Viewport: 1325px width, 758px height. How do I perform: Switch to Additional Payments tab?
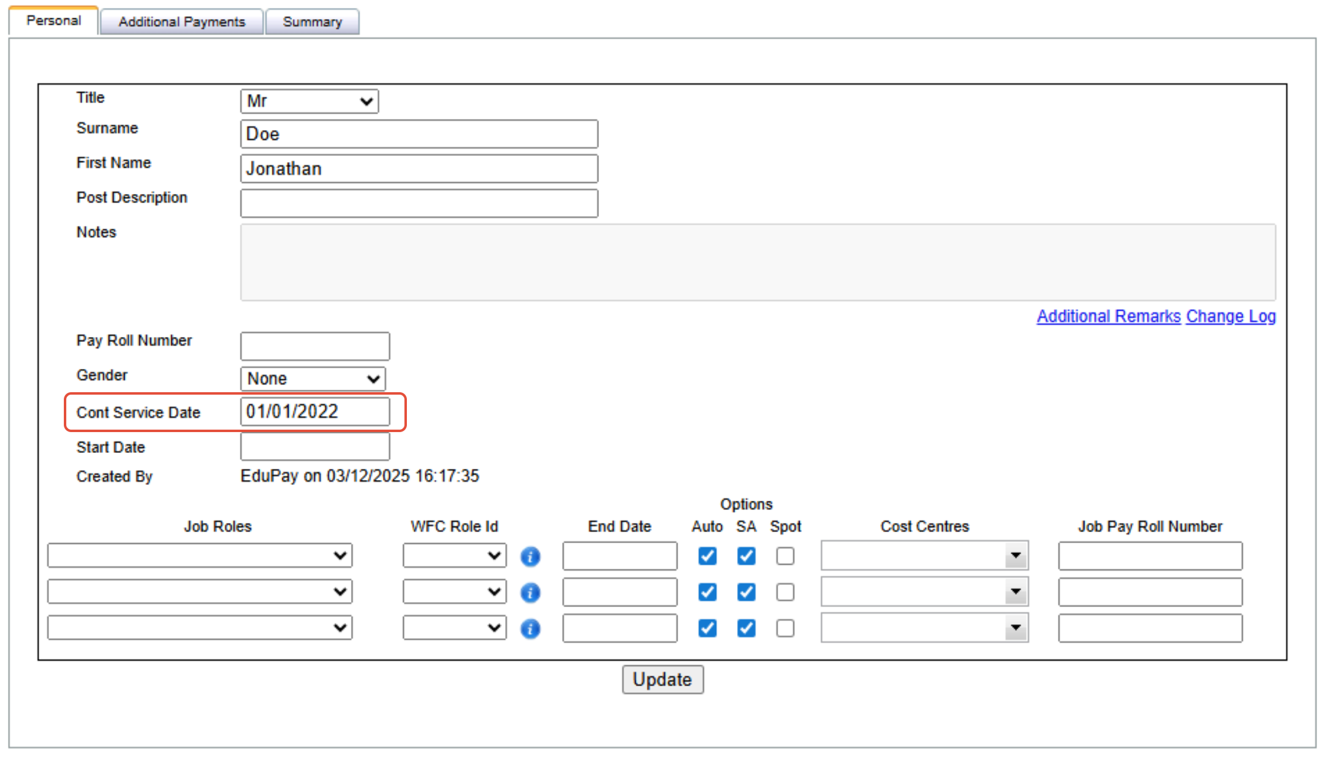point(182,22)
